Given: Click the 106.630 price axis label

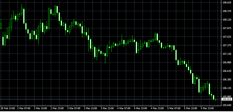Looking at the screenshot, I should click(227, 71).
